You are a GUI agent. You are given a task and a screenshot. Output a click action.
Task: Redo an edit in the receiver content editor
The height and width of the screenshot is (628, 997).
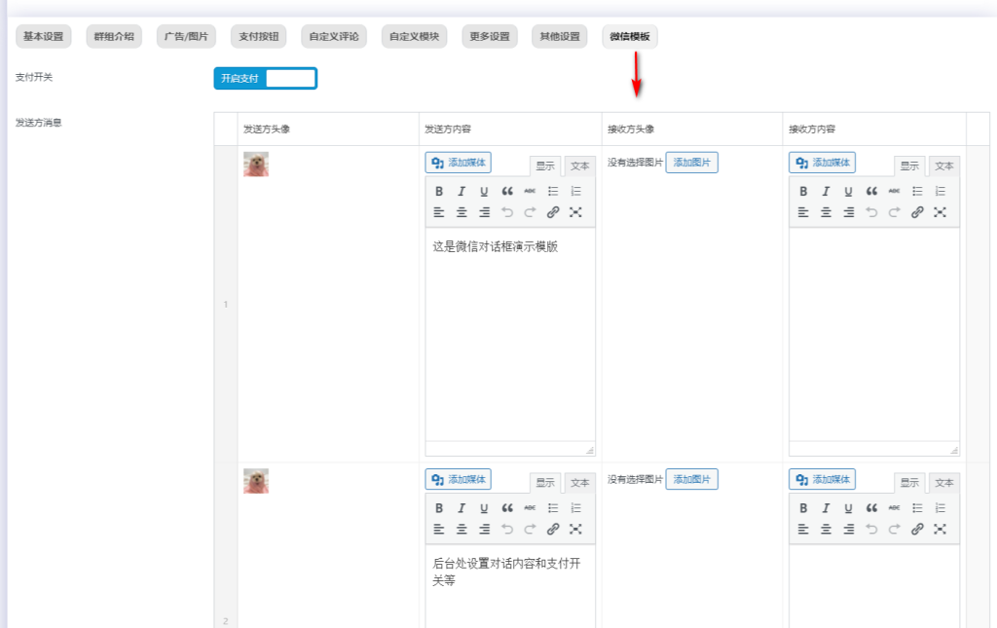[x=894, y=212]
